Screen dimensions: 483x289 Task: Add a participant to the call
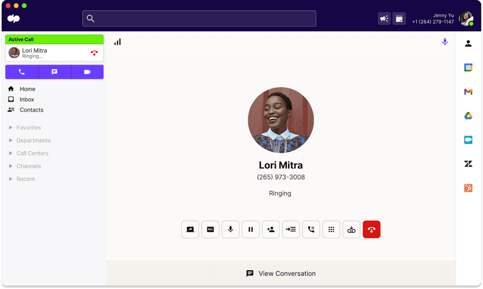coord(270,229)
